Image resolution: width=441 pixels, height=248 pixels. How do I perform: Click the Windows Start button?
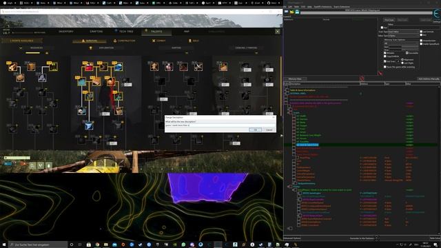click(4, 245)
